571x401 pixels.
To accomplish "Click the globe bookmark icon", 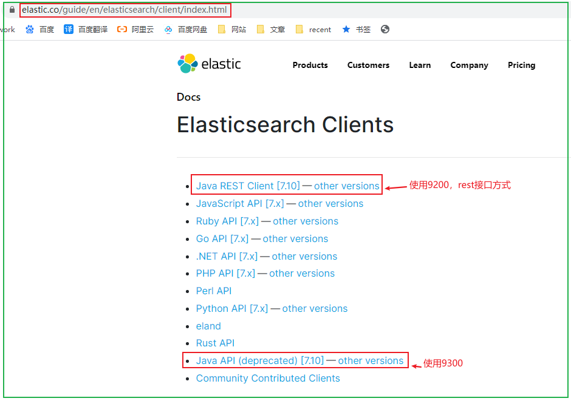I will tap(385, 29).
